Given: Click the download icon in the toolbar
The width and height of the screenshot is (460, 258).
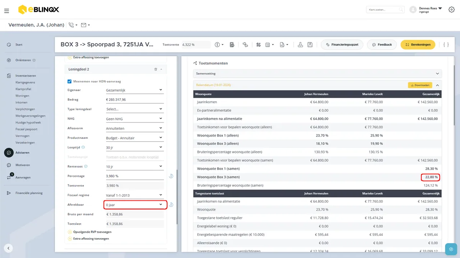Looking at the screenshot, I should [301, 45].
